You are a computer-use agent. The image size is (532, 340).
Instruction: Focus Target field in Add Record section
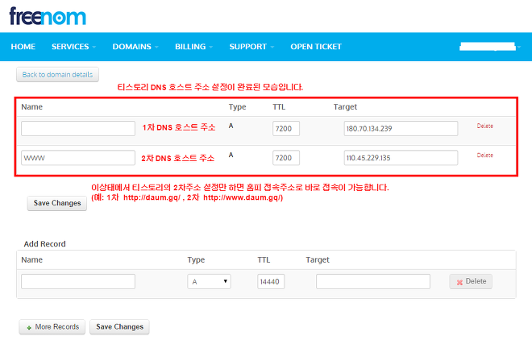[x=373, y=281]
